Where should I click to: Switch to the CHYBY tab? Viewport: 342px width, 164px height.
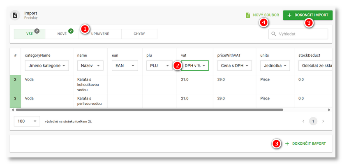139,34
